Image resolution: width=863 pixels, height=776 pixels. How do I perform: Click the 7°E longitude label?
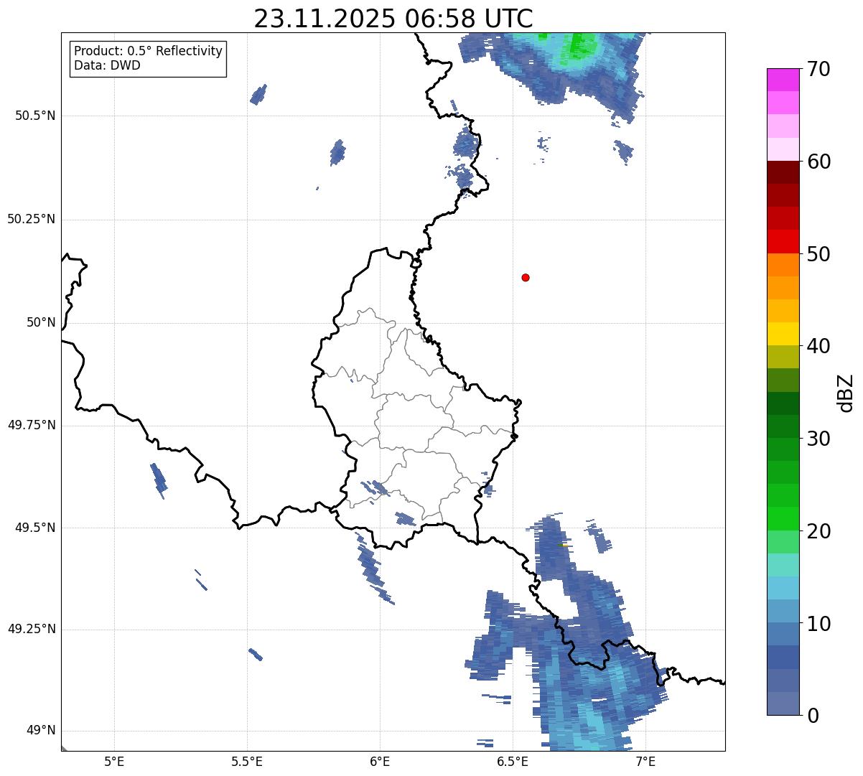645,761
